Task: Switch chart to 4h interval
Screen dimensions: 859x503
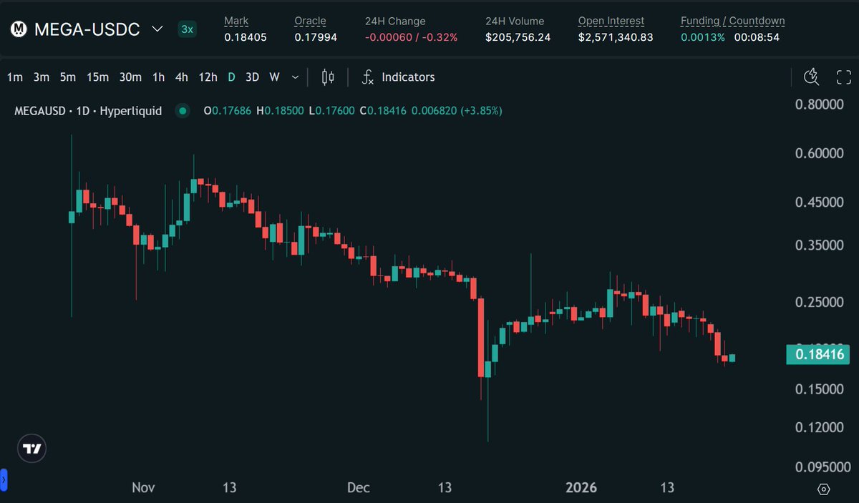Action: pos(182,77)
